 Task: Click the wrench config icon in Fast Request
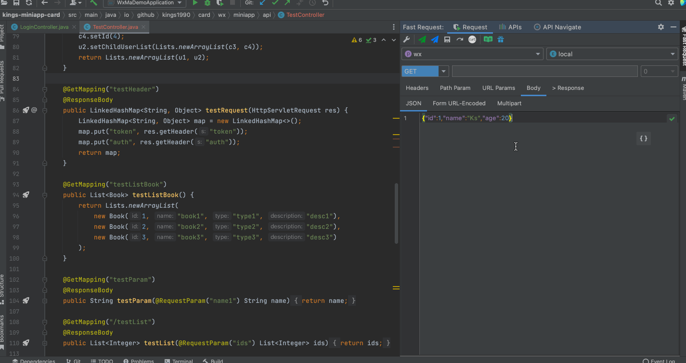[x=407, y=39]
